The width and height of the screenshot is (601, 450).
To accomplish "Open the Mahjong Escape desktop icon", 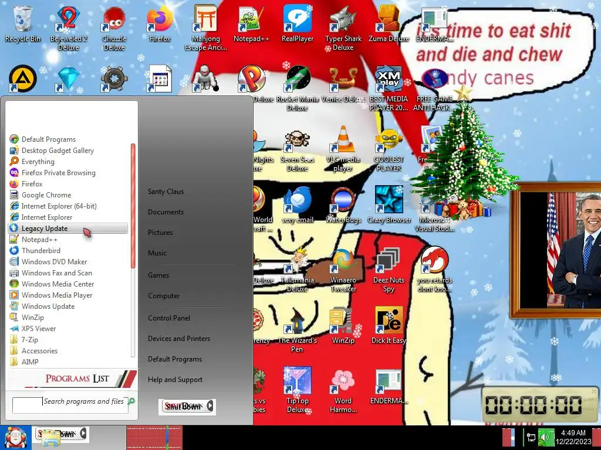I will click(206, 28).
